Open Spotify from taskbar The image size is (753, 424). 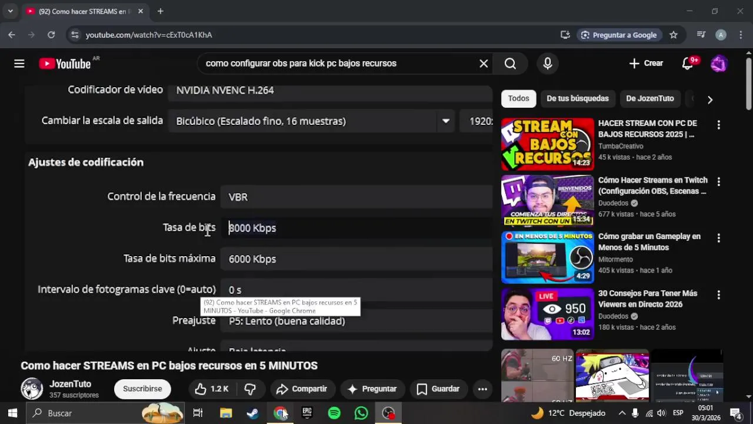(334, 413)
